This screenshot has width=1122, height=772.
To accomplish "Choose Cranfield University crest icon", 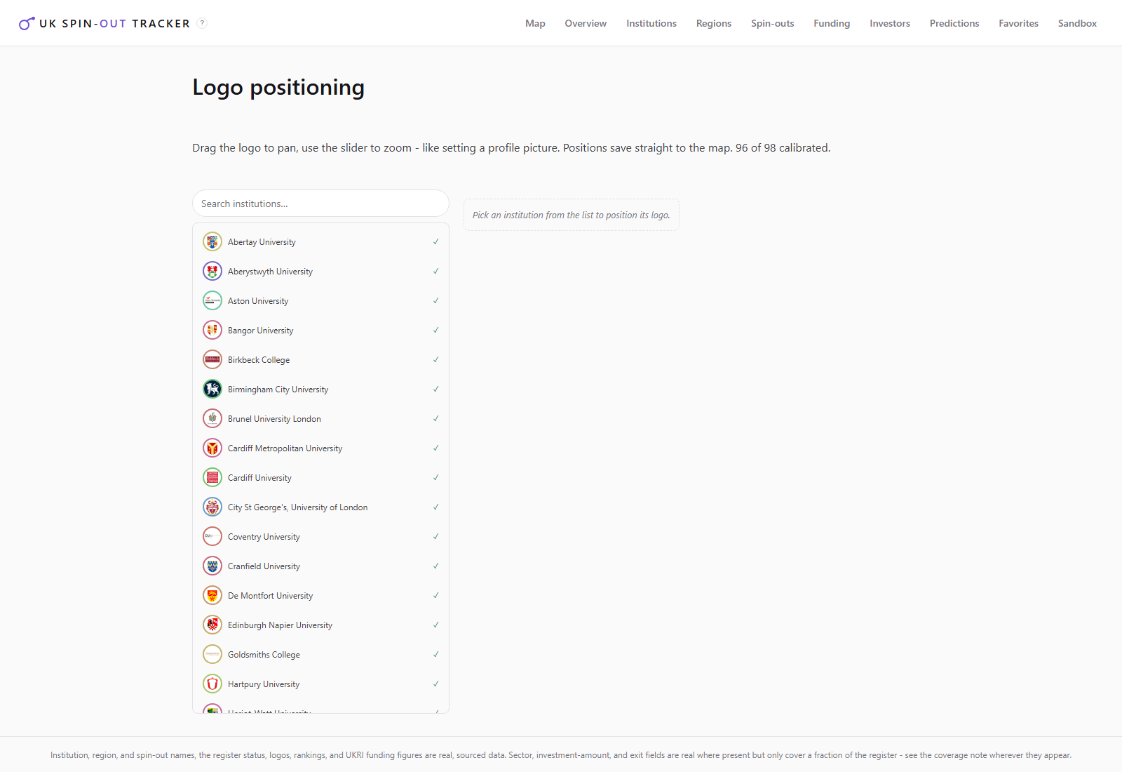I will (212, 566).
